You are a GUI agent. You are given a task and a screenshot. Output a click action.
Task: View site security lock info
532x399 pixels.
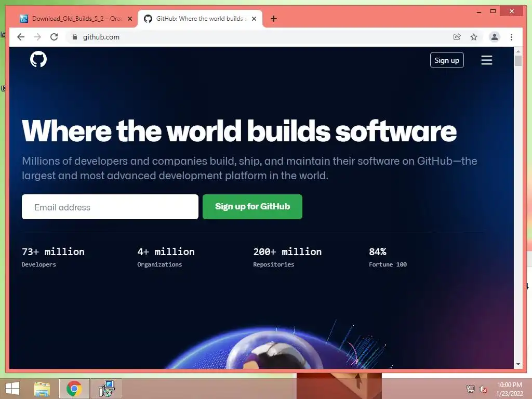click(x=75, y=37)
